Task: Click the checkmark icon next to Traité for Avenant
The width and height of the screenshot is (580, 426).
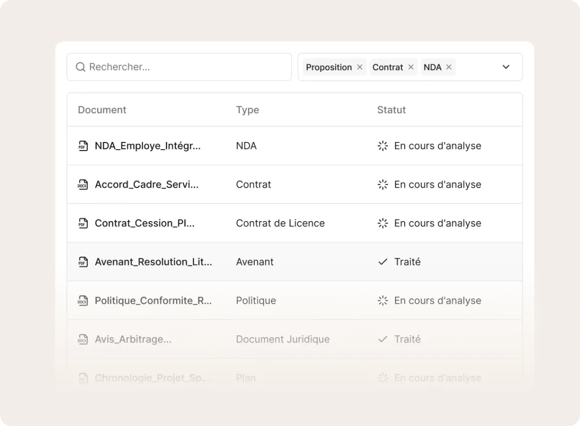Action: (x=383, y=262)
